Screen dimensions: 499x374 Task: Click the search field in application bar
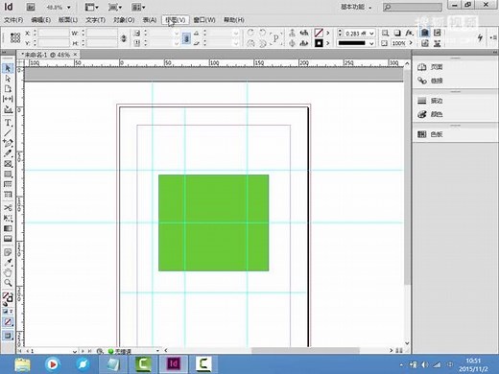click(x=413, y=7)
